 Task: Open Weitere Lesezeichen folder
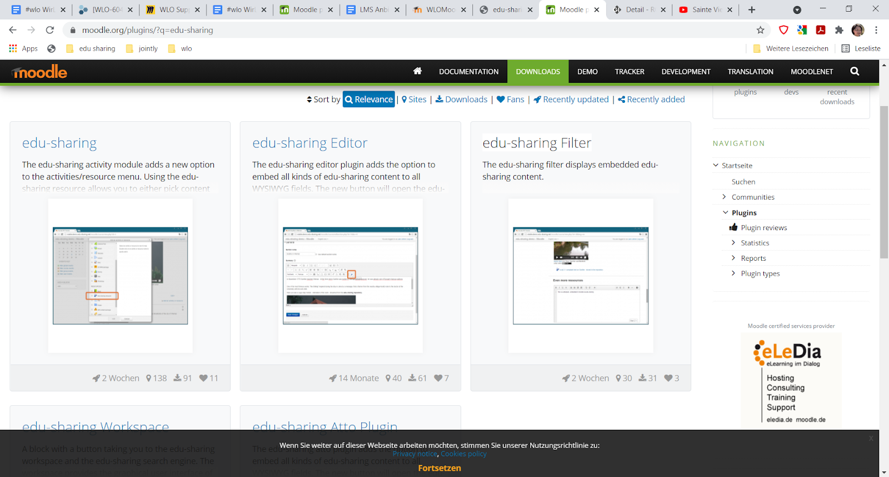[x=791, y=48]
